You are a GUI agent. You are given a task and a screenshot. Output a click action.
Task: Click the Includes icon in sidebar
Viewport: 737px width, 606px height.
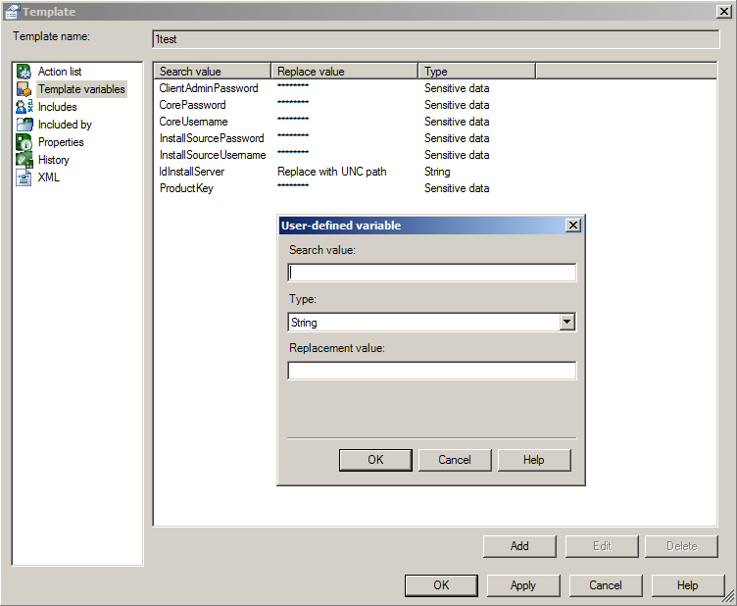coord(25,107)
